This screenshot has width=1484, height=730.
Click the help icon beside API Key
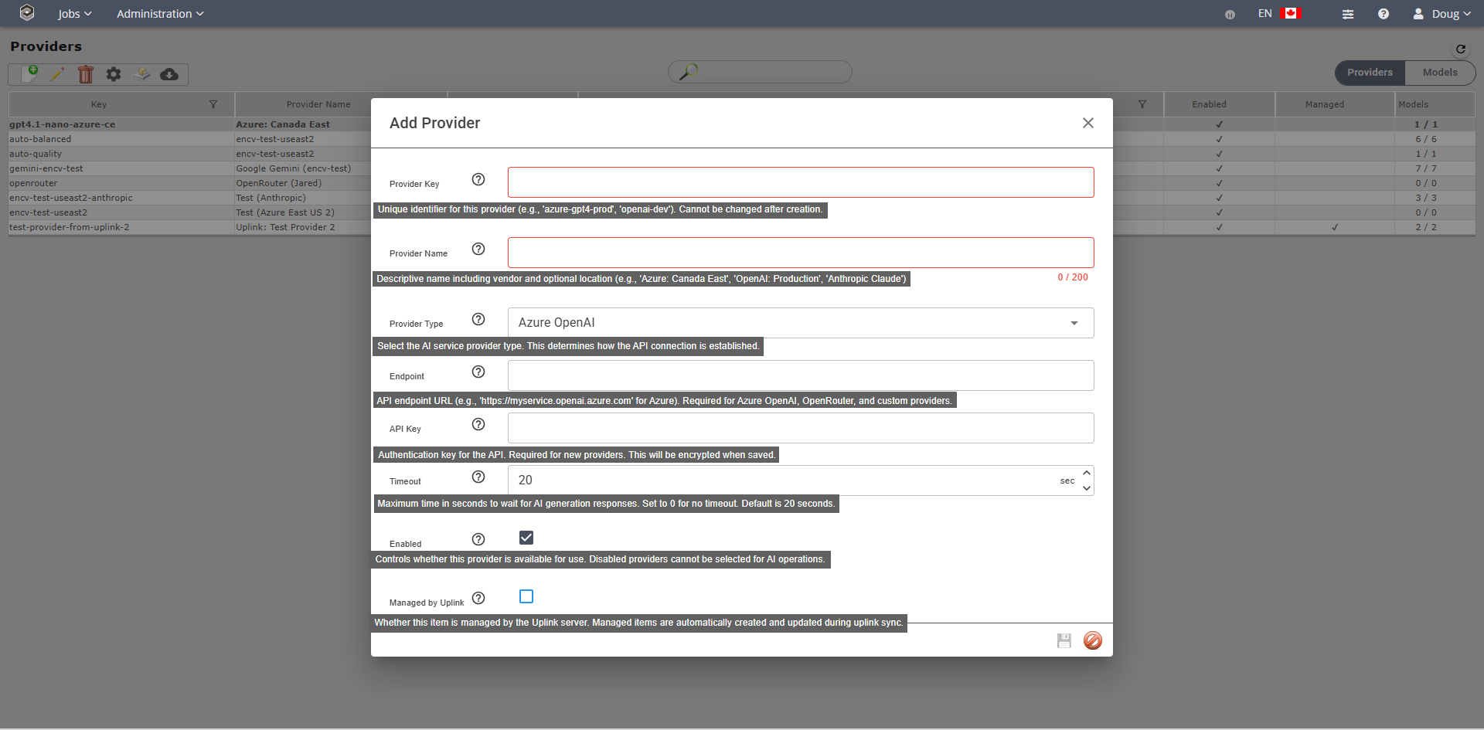(x=478, y=424)
